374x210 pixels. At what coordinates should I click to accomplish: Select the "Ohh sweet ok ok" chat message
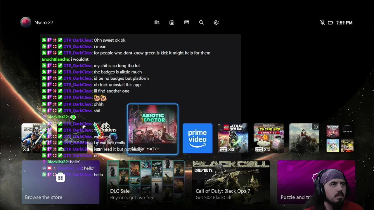point(84,40)
